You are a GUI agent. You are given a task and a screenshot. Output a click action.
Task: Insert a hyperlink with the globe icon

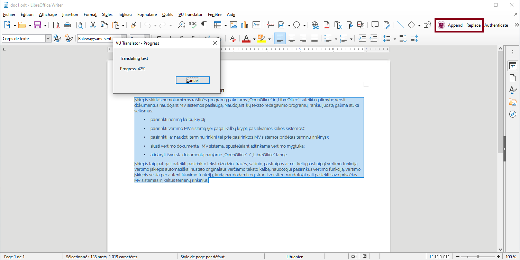tap(315, 25)
